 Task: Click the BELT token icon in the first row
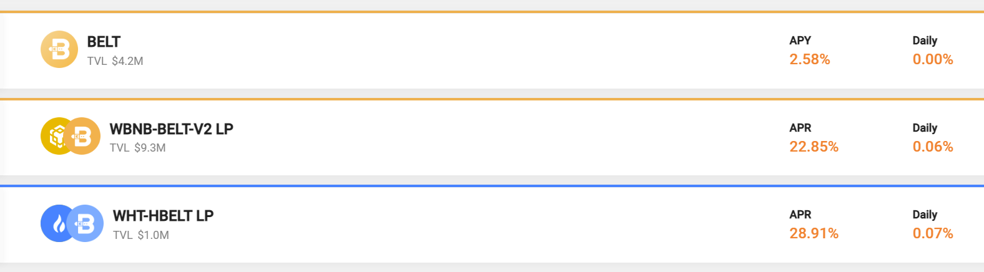[x=59, y=49]
